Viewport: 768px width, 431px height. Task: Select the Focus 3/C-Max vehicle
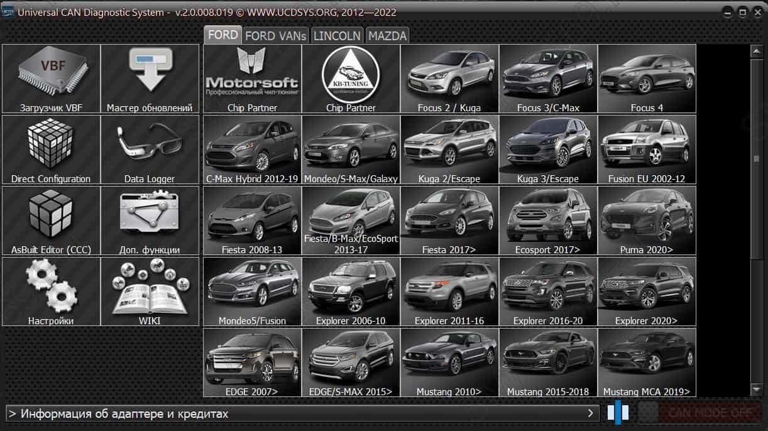click(x=548, y=79)
